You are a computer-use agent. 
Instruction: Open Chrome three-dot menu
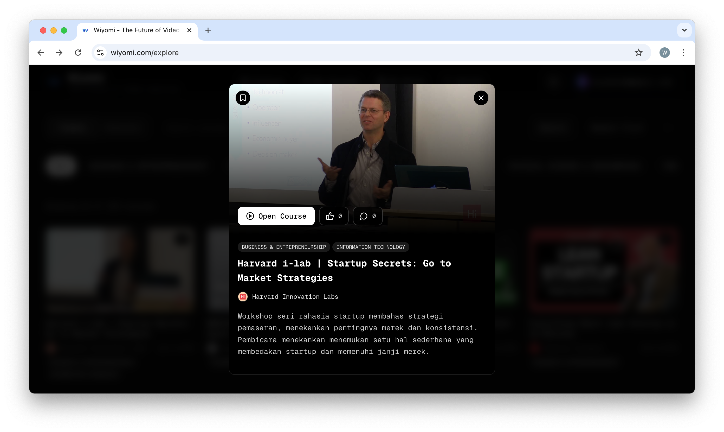683,53
